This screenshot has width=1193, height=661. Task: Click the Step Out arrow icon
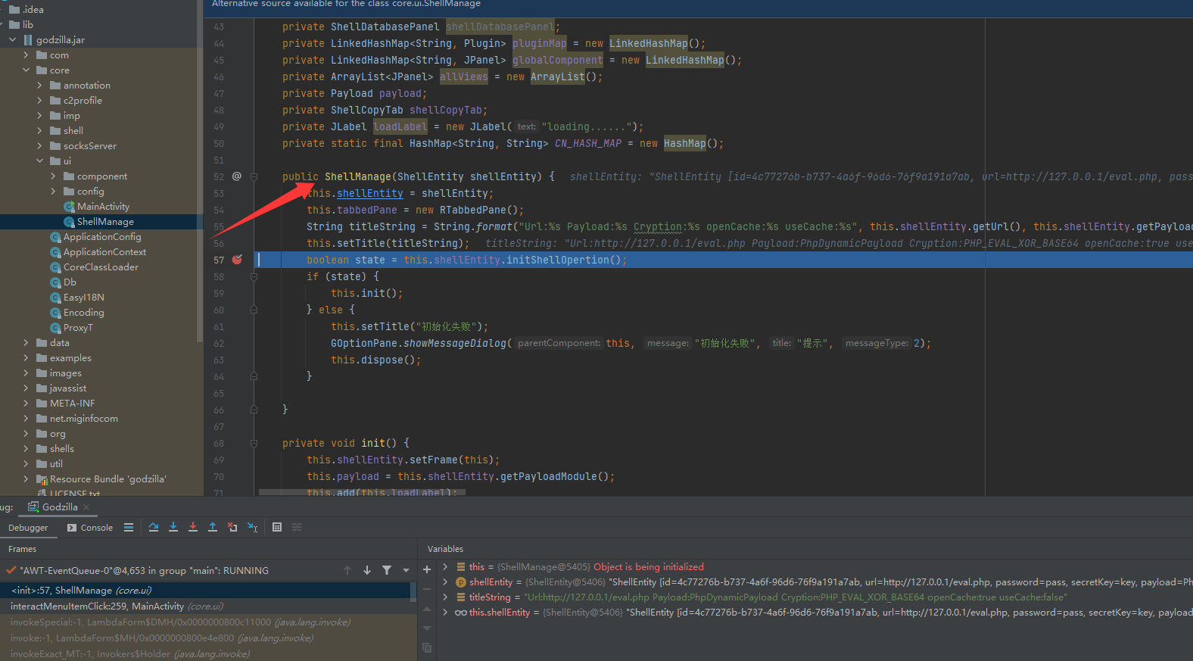coord(213,527)
